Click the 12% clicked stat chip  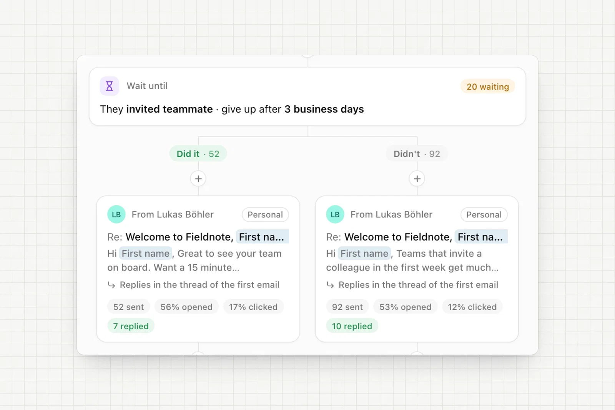pyautogui.click(x=472, y=307)
